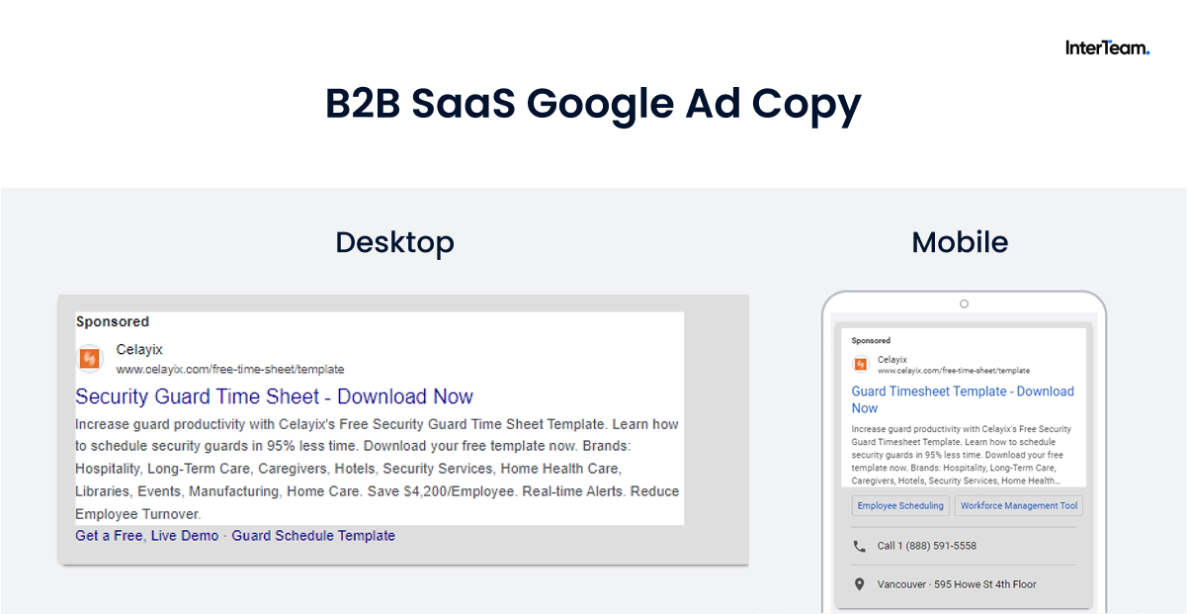Tap 'Call 1 (888) 591-5558'

[x=927, y=546]
